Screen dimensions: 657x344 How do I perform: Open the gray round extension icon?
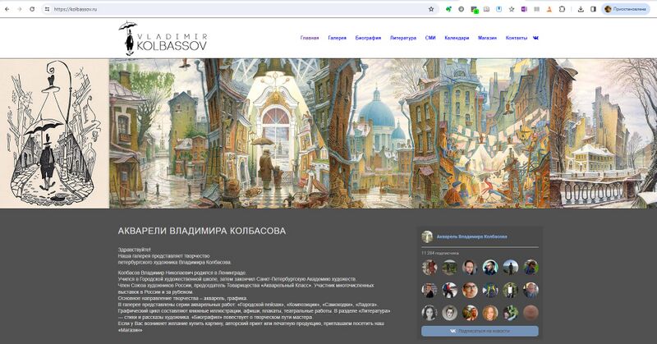(x=461, y=9)
